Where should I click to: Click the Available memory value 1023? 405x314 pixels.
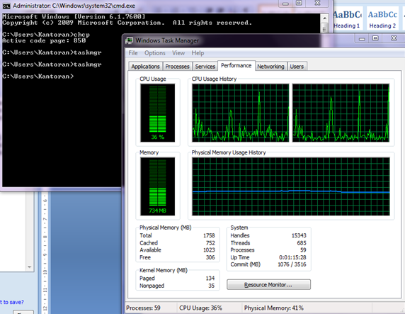pyautogui.click(x=209, y=250)
